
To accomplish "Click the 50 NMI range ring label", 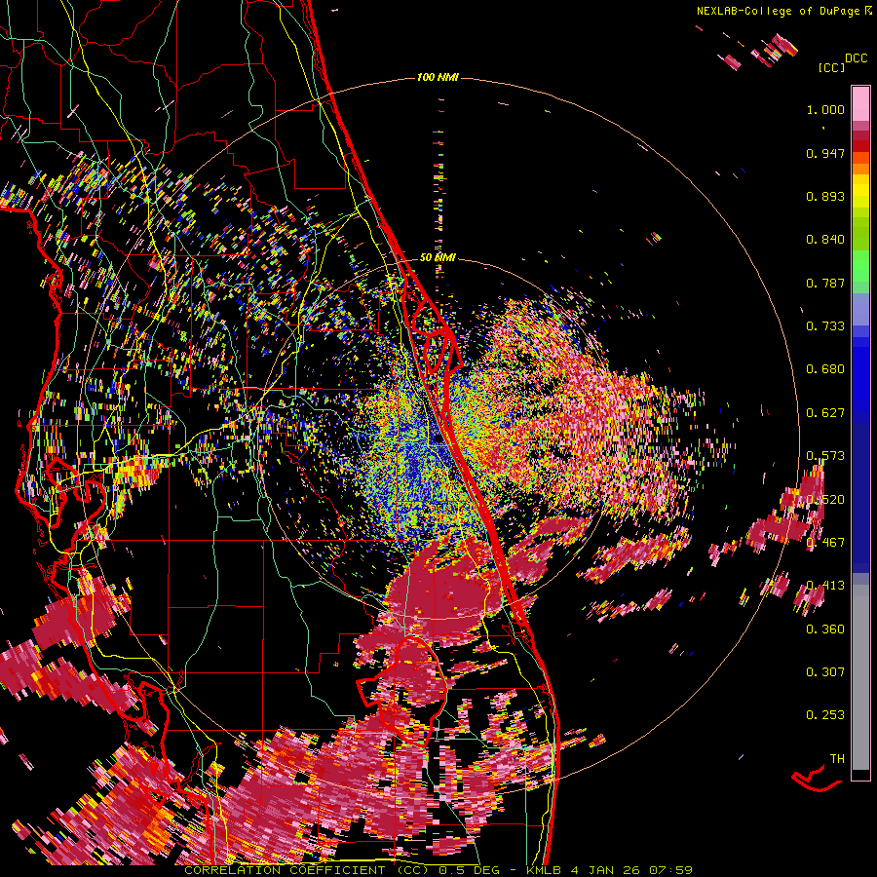I will coord(438,258).
